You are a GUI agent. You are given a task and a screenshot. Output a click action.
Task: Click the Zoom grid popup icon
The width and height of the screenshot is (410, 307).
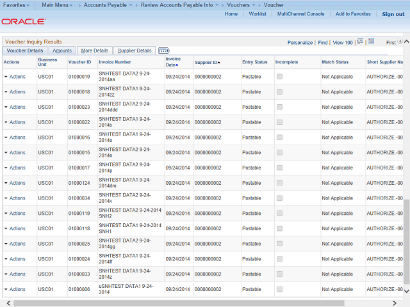[x=360, y=42]
